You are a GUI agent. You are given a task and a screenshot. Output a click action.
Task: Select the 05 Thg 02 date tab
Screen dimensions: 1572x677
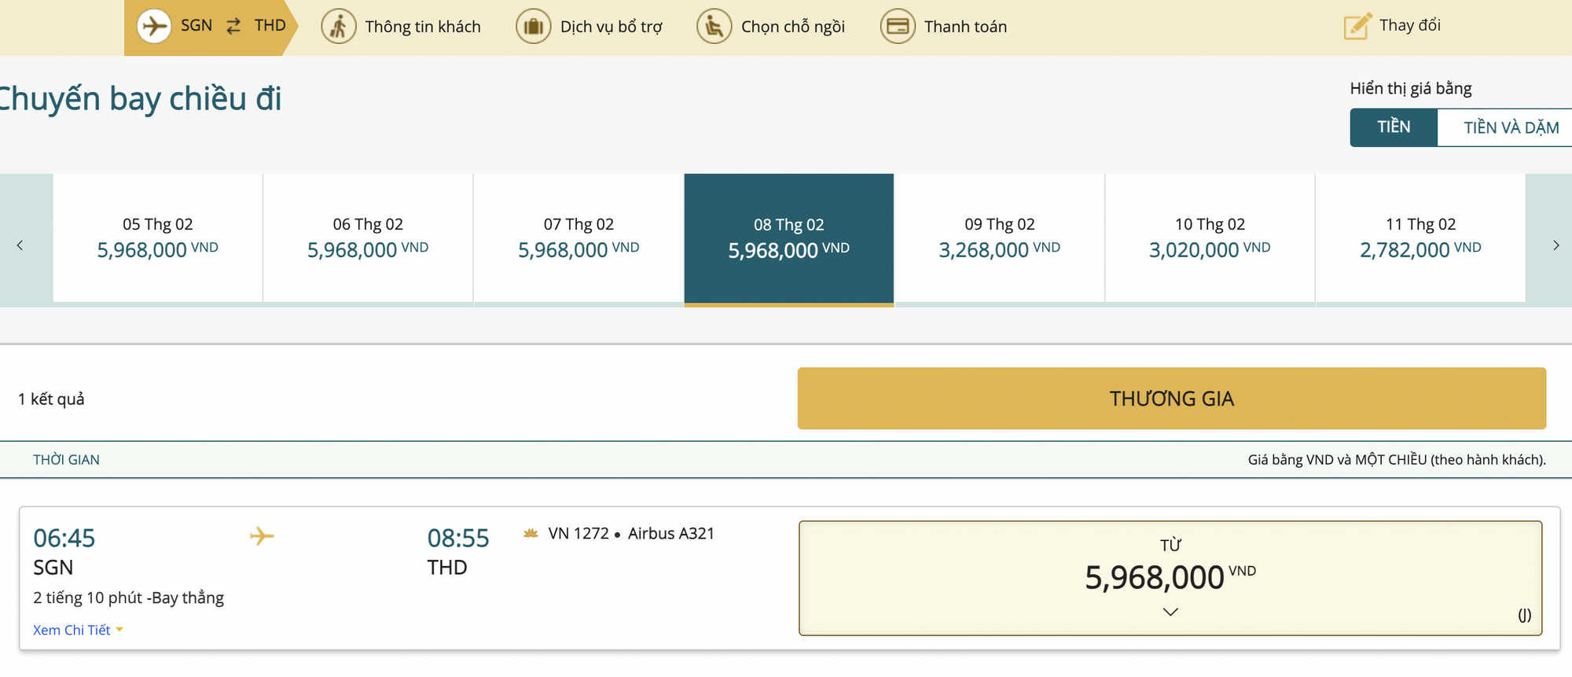pos(157,237)
